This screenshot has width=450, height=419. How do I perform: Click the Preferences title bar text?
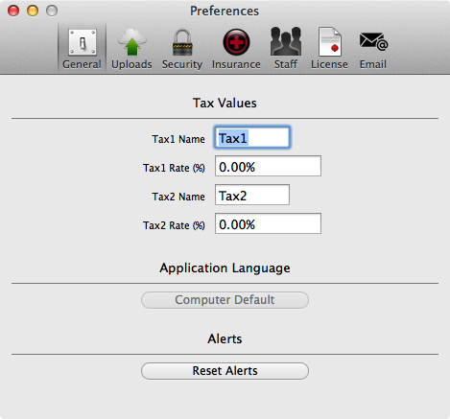tap(225, 11)
